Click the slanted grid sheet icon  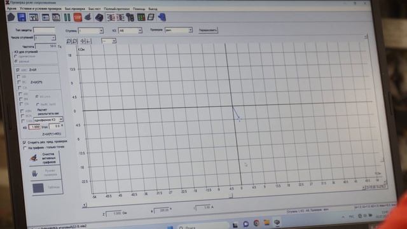click(x=151, y=17)
